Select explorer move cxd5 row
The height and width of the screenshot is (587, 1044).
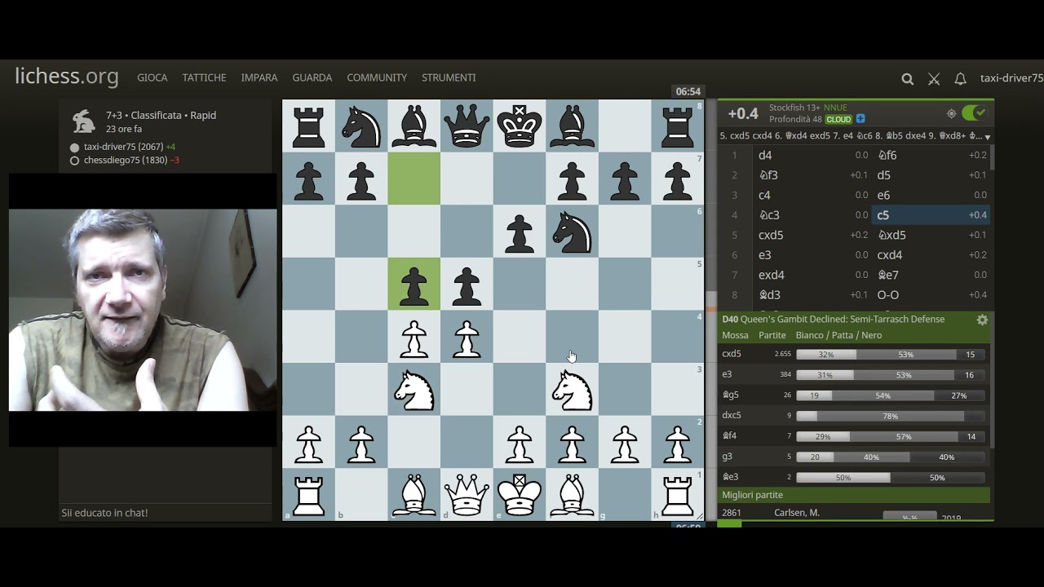point(854,354)
